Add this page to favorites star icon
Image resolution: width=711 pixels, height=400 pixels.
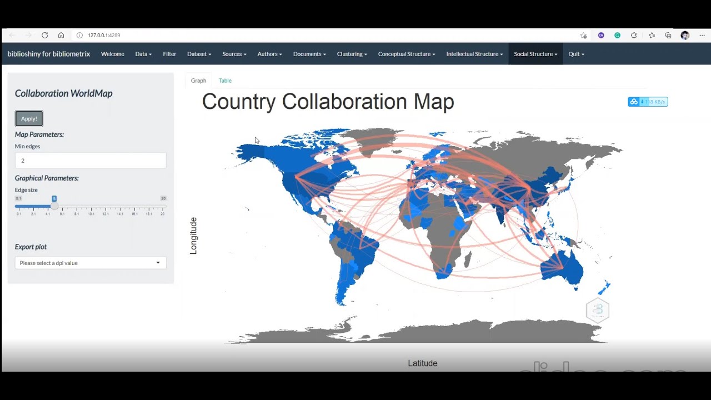(x=584, y=35)
